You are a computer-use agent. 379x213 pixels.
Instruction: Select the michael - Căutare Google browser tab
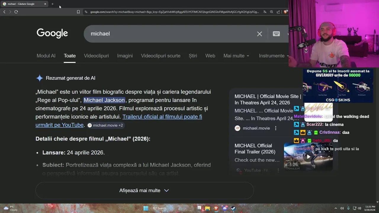pos(24,4)
